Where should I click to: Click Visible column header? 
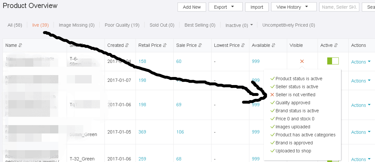pos(296,45)
